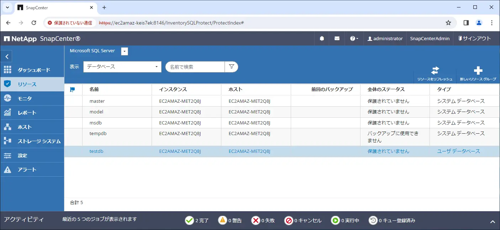Screen dimensions: 500x230
Task: Click testdb's 保護されていません status
Action: (x=388, y=151)
